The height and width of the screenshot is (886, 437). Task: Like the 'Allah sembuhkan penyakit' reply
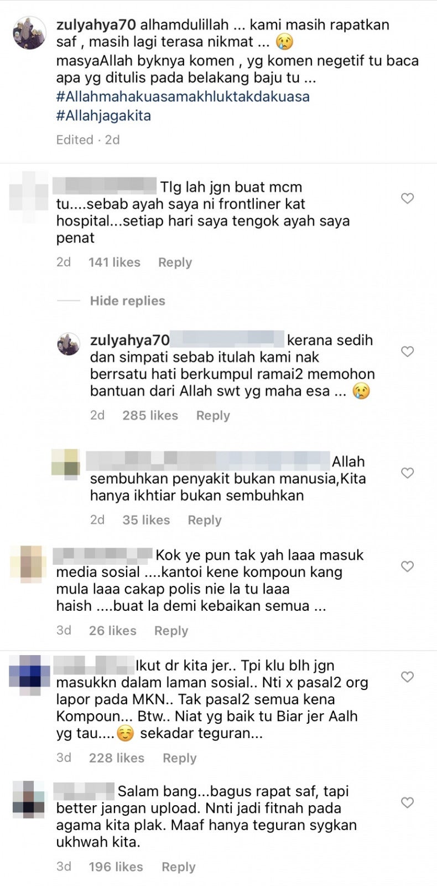point(407,473)
